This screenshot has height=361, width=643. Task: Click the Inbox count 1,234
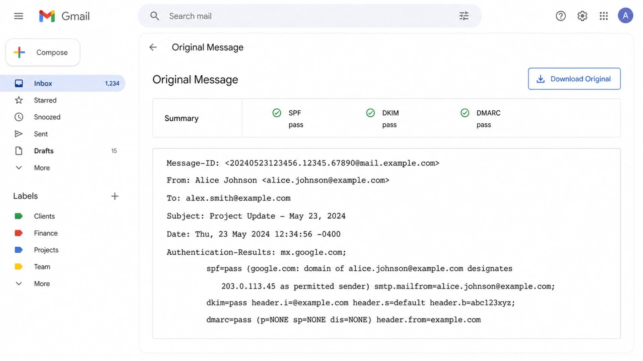tap(112, 84)
